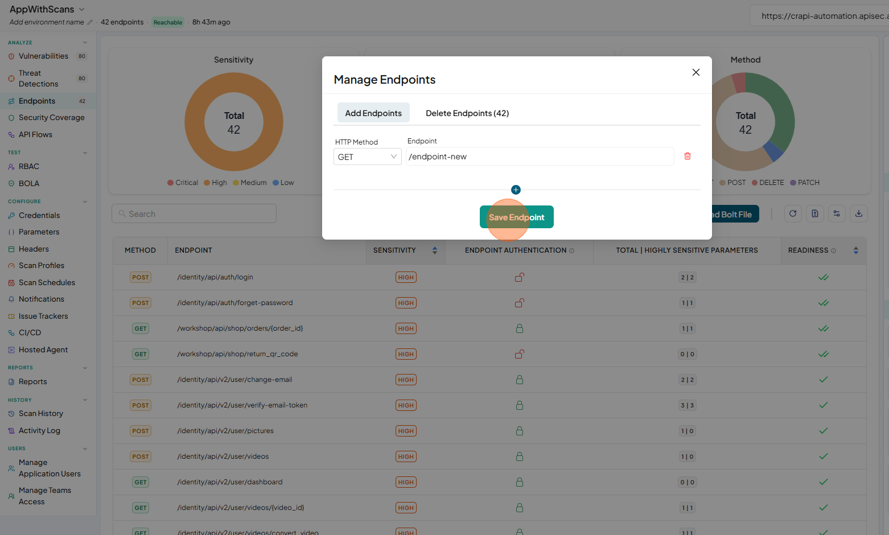889x535 pixels.
Task: Delete the /endpoint-new row with trash icon
Action: pyautogui.click(x=688, y=156)
